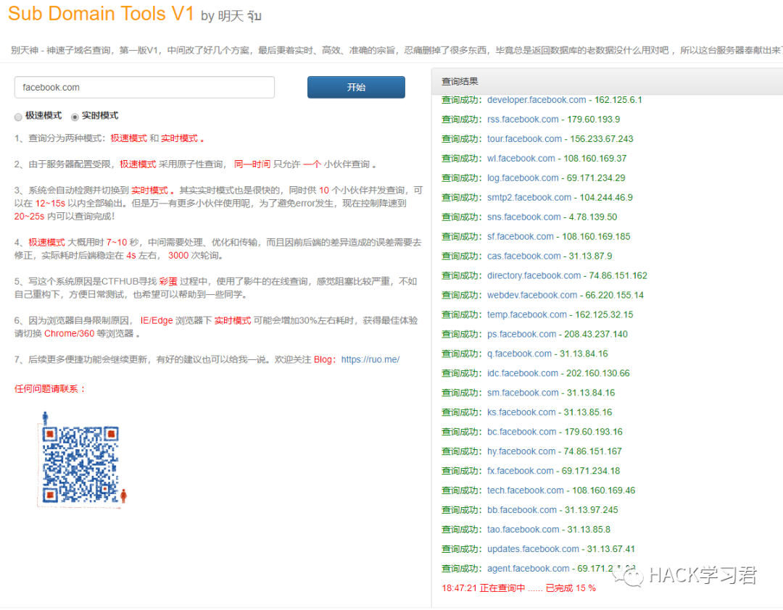The width and height of the screenshot is (783, 610).
Task: Open sf.facebook.com result link
Action: pos(521,236)
